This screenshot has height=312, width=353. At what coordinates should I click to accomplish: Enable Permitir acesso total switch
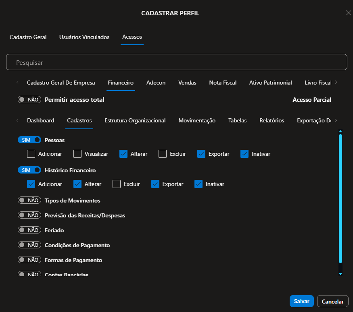pyautogui.click(x=29, y=99)
